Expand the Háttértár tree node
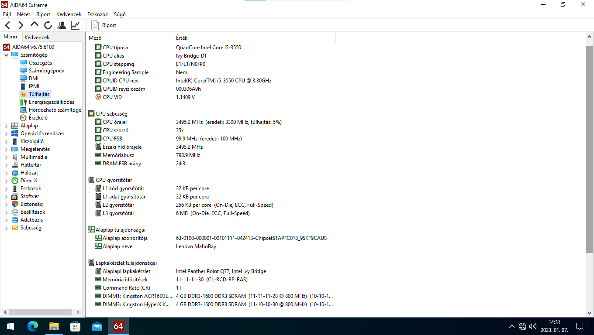 pyautogui.click(x=6, y=165)
